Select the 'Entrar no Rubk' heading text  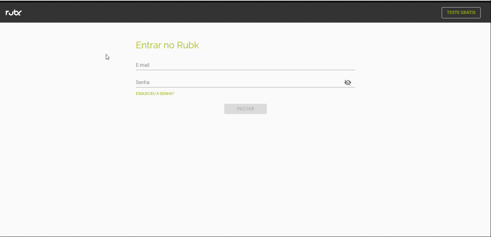point(167,45)
